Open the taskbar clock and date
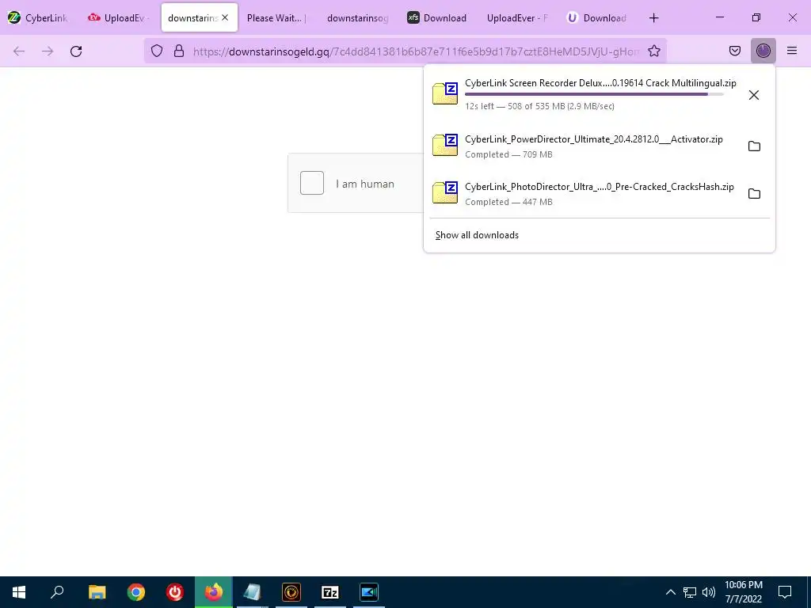811x608 pixels. [x=744, y=592]
